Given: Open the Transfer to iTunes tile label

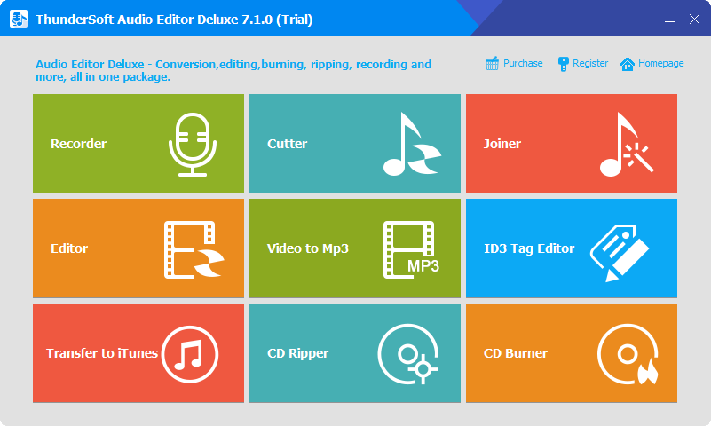Looking at the screenshot, I should click(x=102, y=353).
